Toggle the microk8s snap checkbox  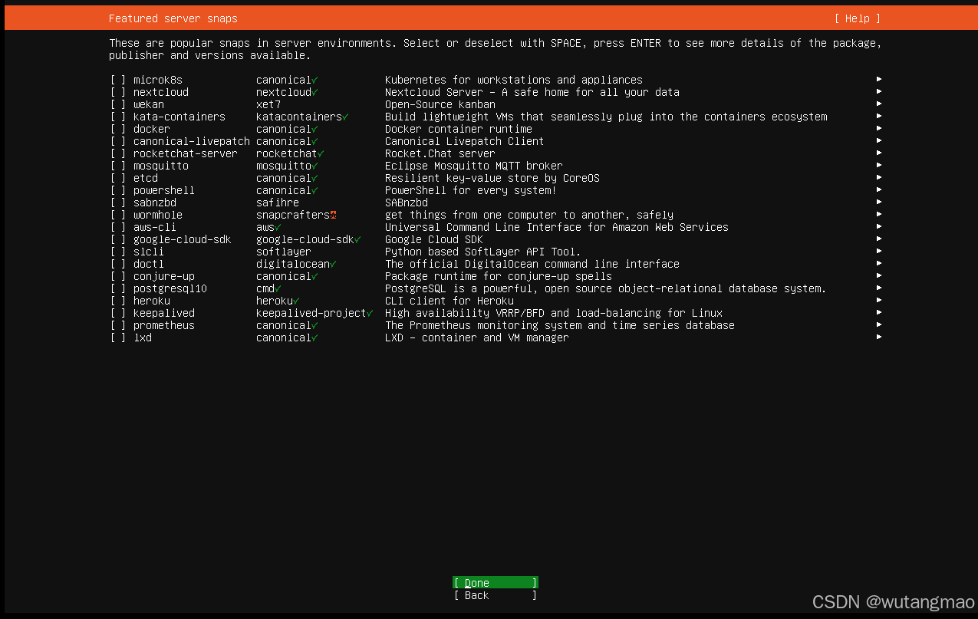pyautogui.click(x=117, y=80)
